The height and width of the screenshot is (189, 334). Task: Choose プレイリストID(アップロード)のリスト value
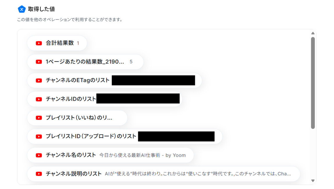125,136
